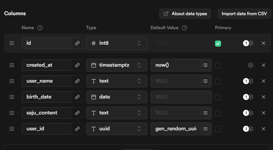Mark user_id as primary key
273x150 pixels.
218,129
